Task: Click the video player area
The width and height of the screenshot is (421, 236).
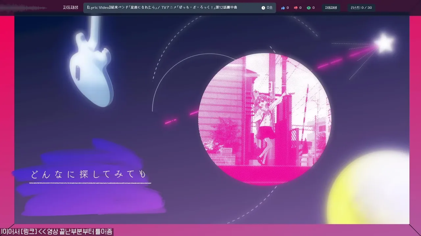Action: pos(212,119)
